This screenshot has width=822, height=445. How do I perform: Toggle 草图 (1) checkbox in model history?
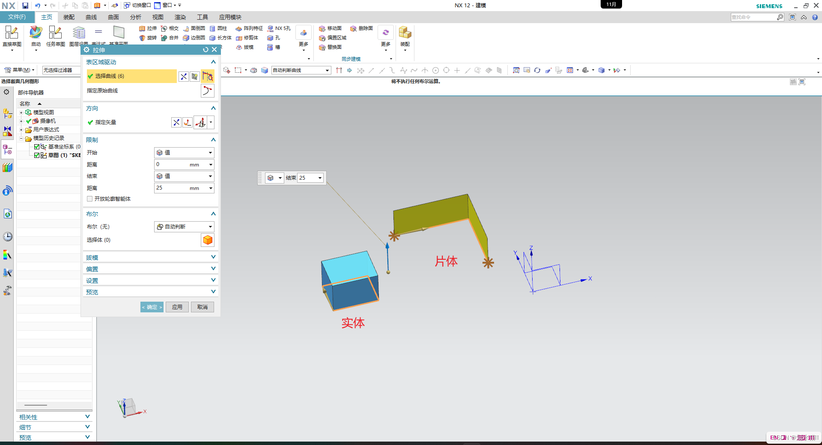click(x=37, y=155)
